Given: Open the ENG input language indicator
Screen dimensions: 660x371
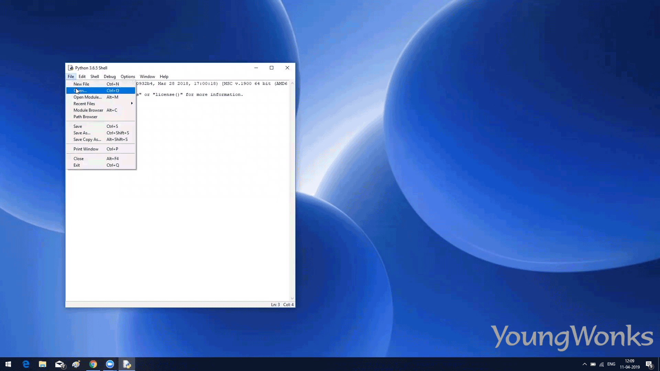Looking at the screenshot, I should tap(611, 364).
